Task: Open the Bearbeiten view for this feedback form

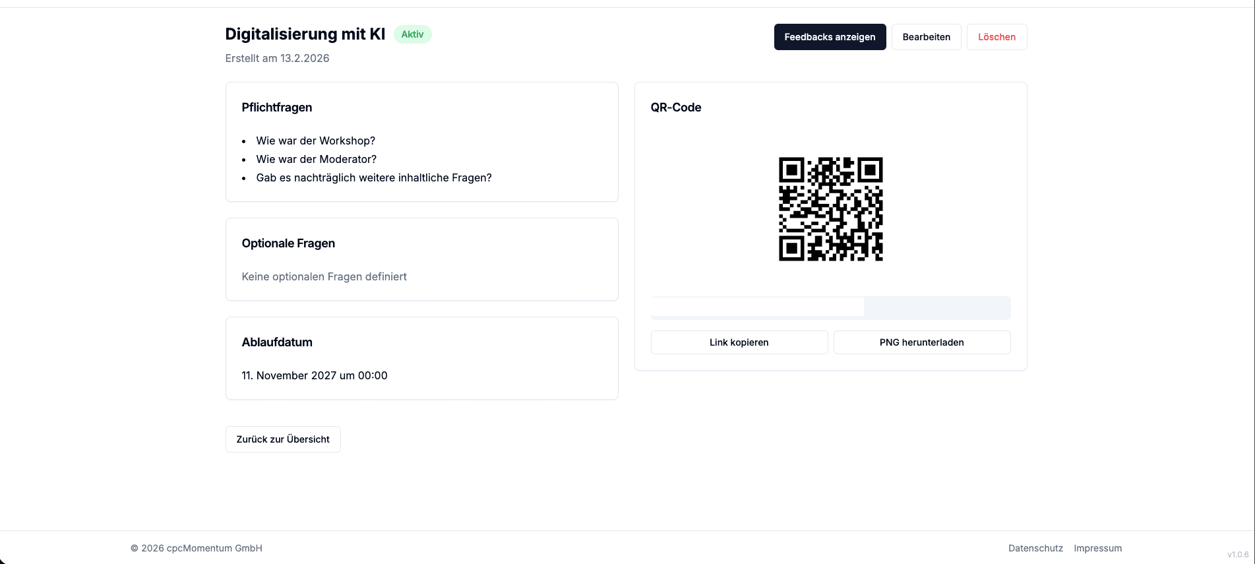Action: pyautogui.click(x=926, y=37)
